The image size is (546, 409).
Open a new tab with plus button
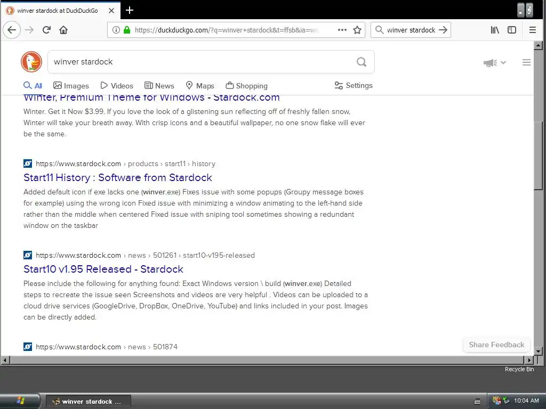click(x=130, y=10)
